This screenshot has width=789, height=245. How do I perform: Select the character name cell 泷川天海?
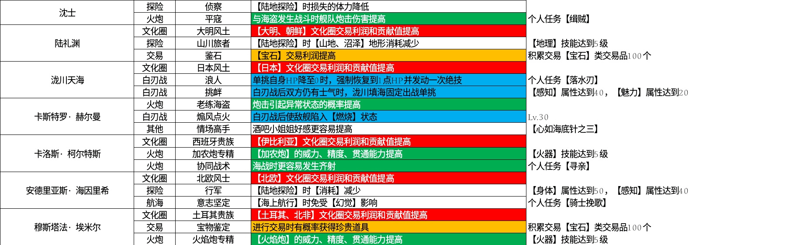[67, 80]
